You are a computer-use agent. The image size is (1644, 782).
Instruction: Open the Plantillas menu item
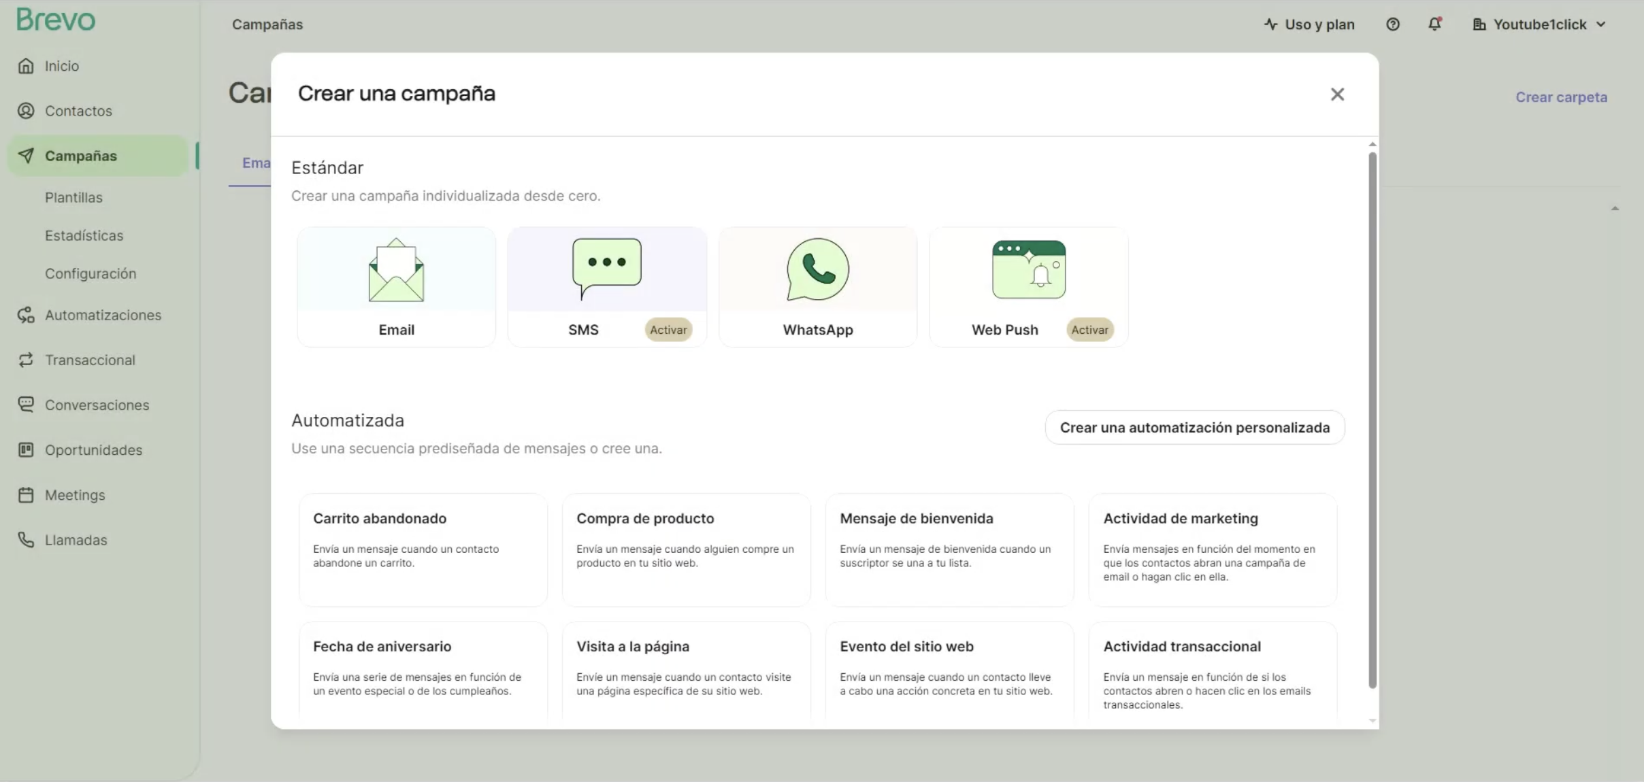[x=73, y=197]
